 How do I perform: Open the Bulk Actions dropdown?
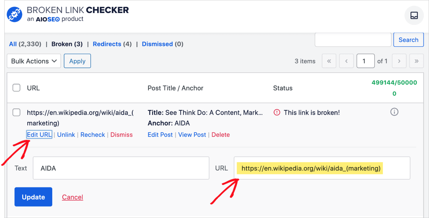(x=34, y=61)
